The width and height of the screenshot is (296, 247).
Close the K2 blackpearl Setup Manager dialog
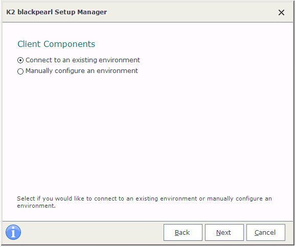[x=281, y=13]
